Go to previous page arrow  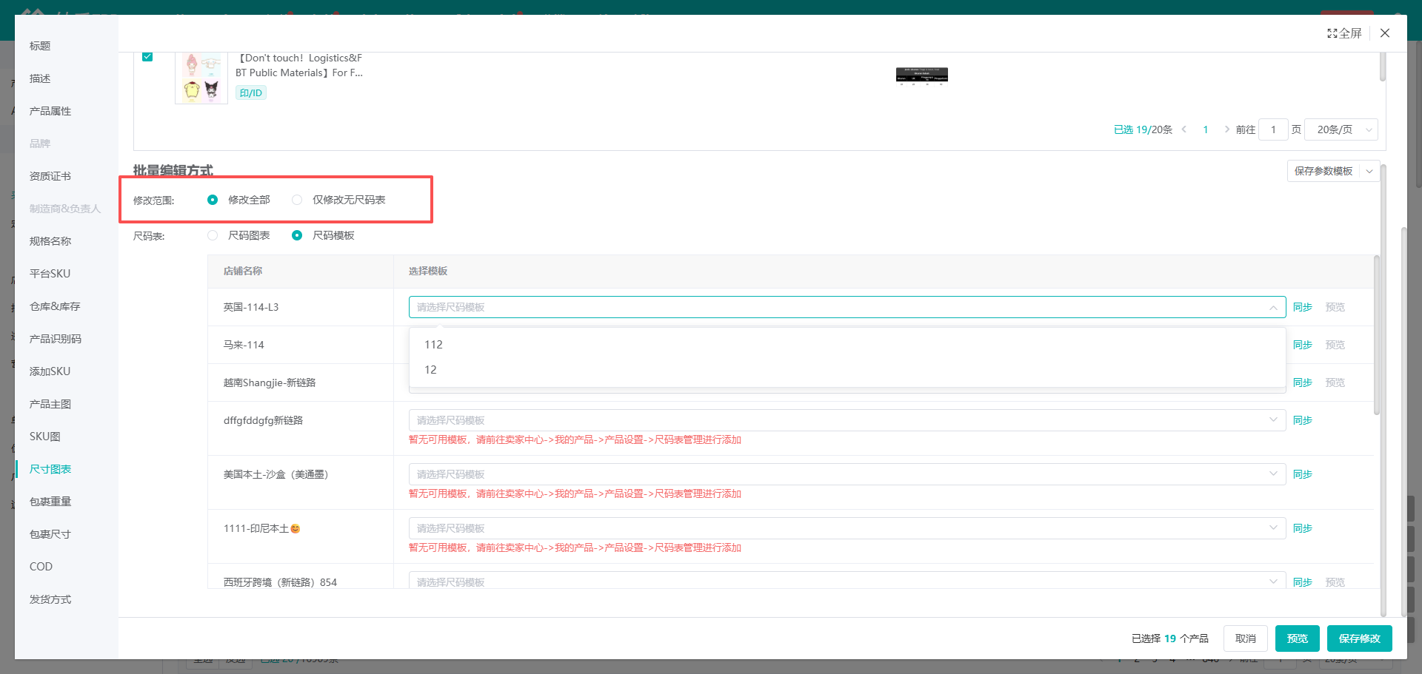pyautogui.click(x=1184, y=129)
